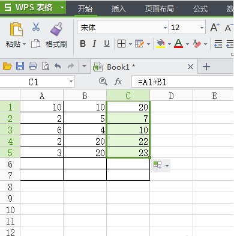Expand the fill color dropdown arrow
Image resolution: width=234 pixels, height=236 pixels.
pos(169,44)
